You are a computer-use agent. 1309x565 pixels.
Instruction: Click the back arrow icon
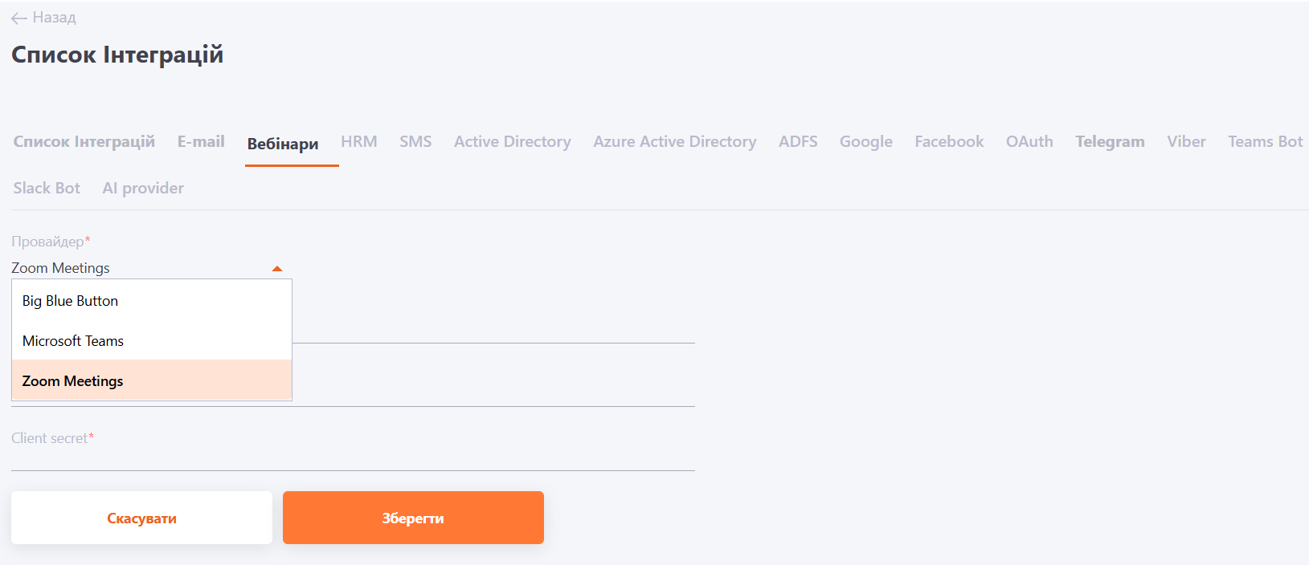click(19, 18)
